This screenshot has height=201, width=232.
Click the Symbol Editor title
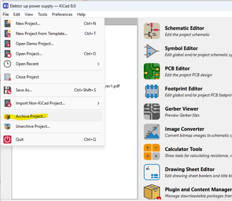coord(181,48)
